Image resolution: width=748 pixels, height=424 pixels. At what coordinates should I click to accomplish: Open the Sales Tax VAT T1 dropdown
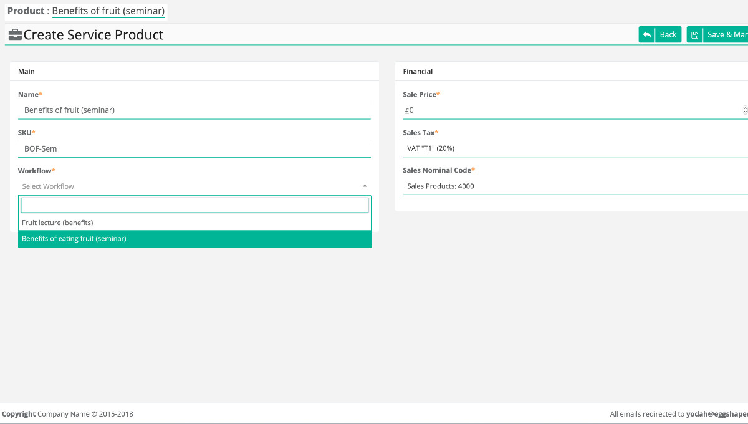click(573, 148)
